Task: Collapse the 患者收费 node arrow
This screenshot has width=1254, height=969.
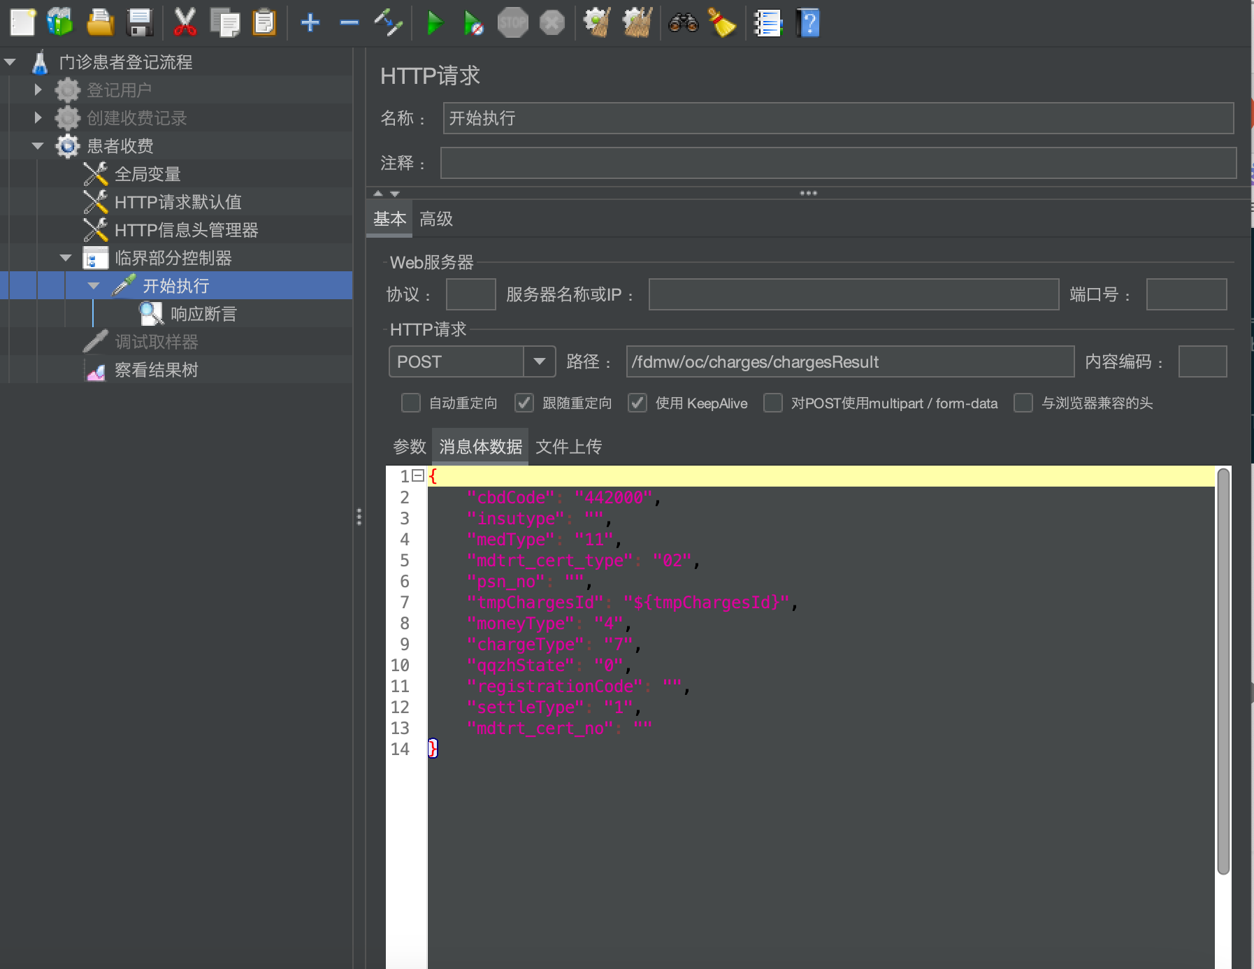Action: pos(38,145)
